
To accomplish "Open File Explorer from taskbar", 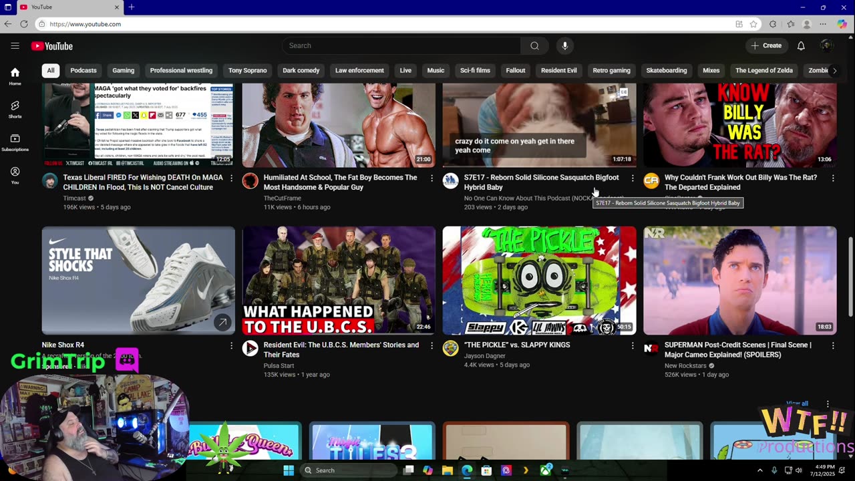I will click(x=448, y=470).
